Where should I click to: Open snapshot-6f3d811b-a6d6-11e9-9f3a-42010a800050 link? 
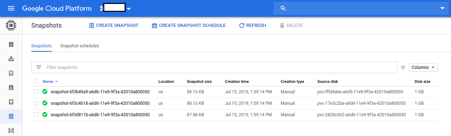(x=100, y=114)
